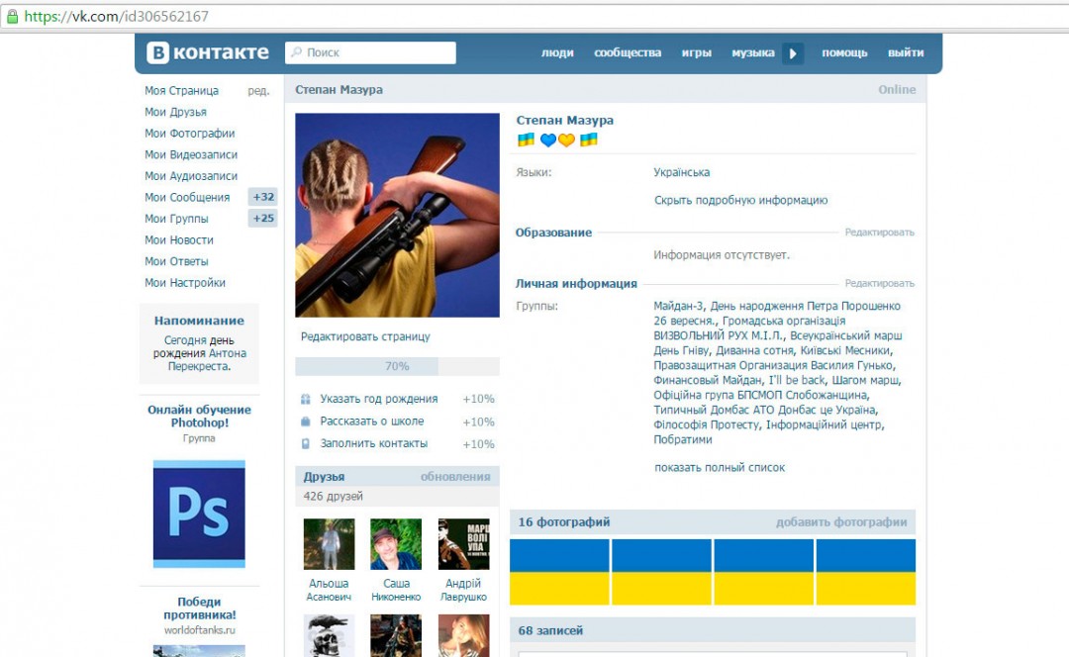Click the phone icon beside «Заполнить контакты»
The width and height of the screenshot is (1069, 657).
click(307, 443)
